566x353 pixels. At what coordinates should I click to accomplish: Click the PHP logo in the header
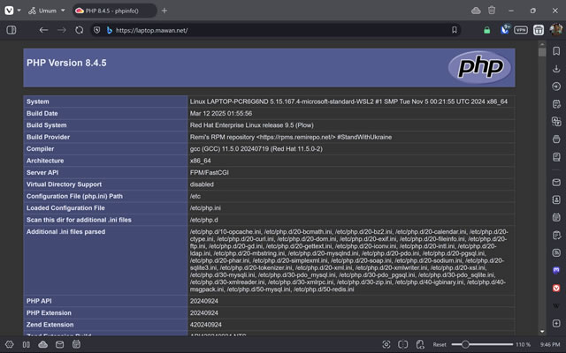click(x=478, y=67)
